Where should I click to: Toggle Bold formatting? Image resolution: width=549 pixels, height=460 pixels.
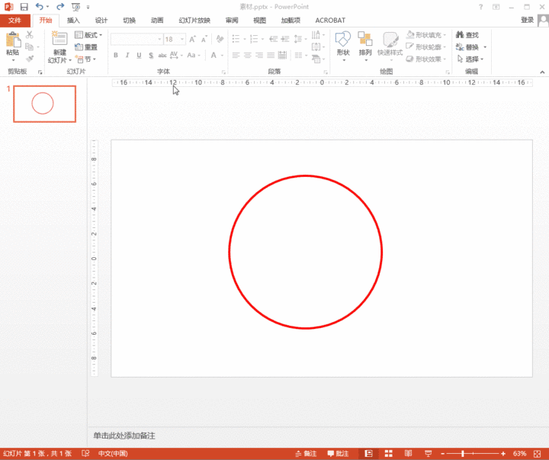116,56
